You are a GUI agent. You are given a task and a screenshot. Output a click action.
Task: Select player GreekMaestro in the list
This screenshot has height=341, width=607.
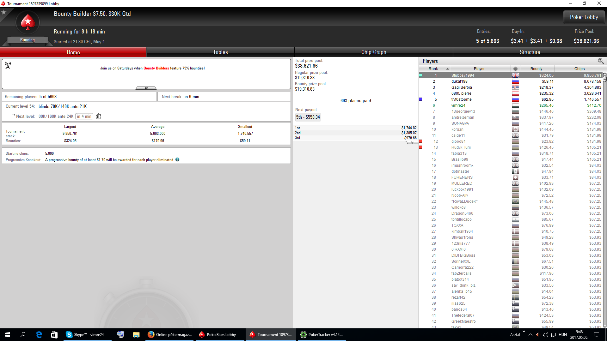tap(511, 321)
